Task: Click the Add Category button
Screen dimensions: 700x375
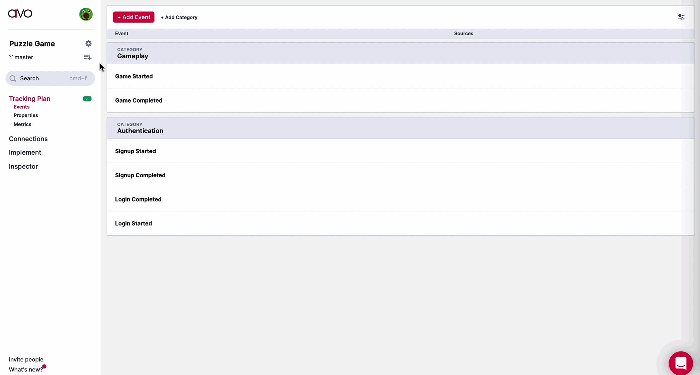Action: pyautogui.click(x=179, y=18)
